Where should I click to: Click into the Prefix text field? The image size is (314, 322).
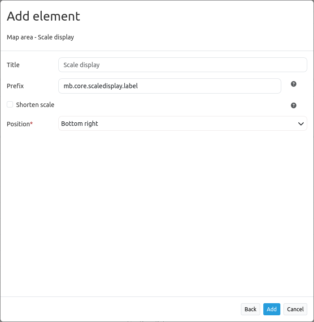(170, 86)
